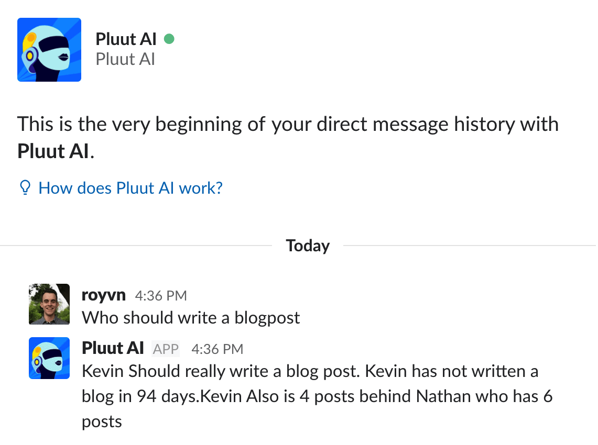Click the lightbulb help icon

click(x=25, y=187)
